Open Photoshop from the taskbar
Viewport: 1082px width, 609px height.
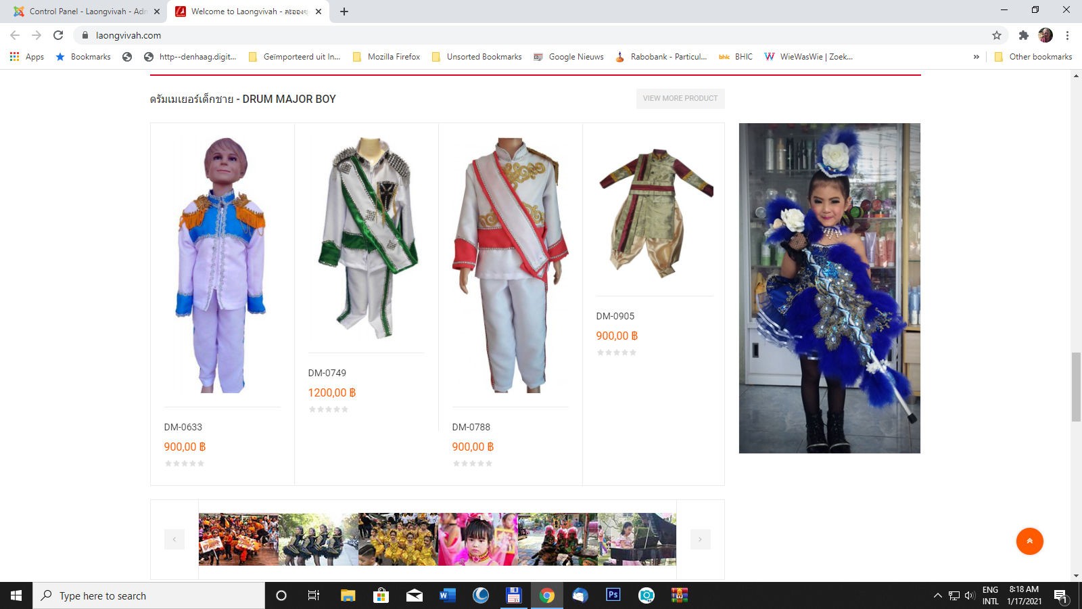tap(613, 595)
